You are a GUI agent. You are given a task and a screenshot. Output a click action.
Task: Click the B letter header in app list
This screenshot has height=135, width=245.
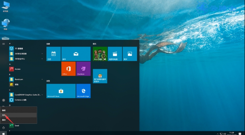(x=10, y=74)
